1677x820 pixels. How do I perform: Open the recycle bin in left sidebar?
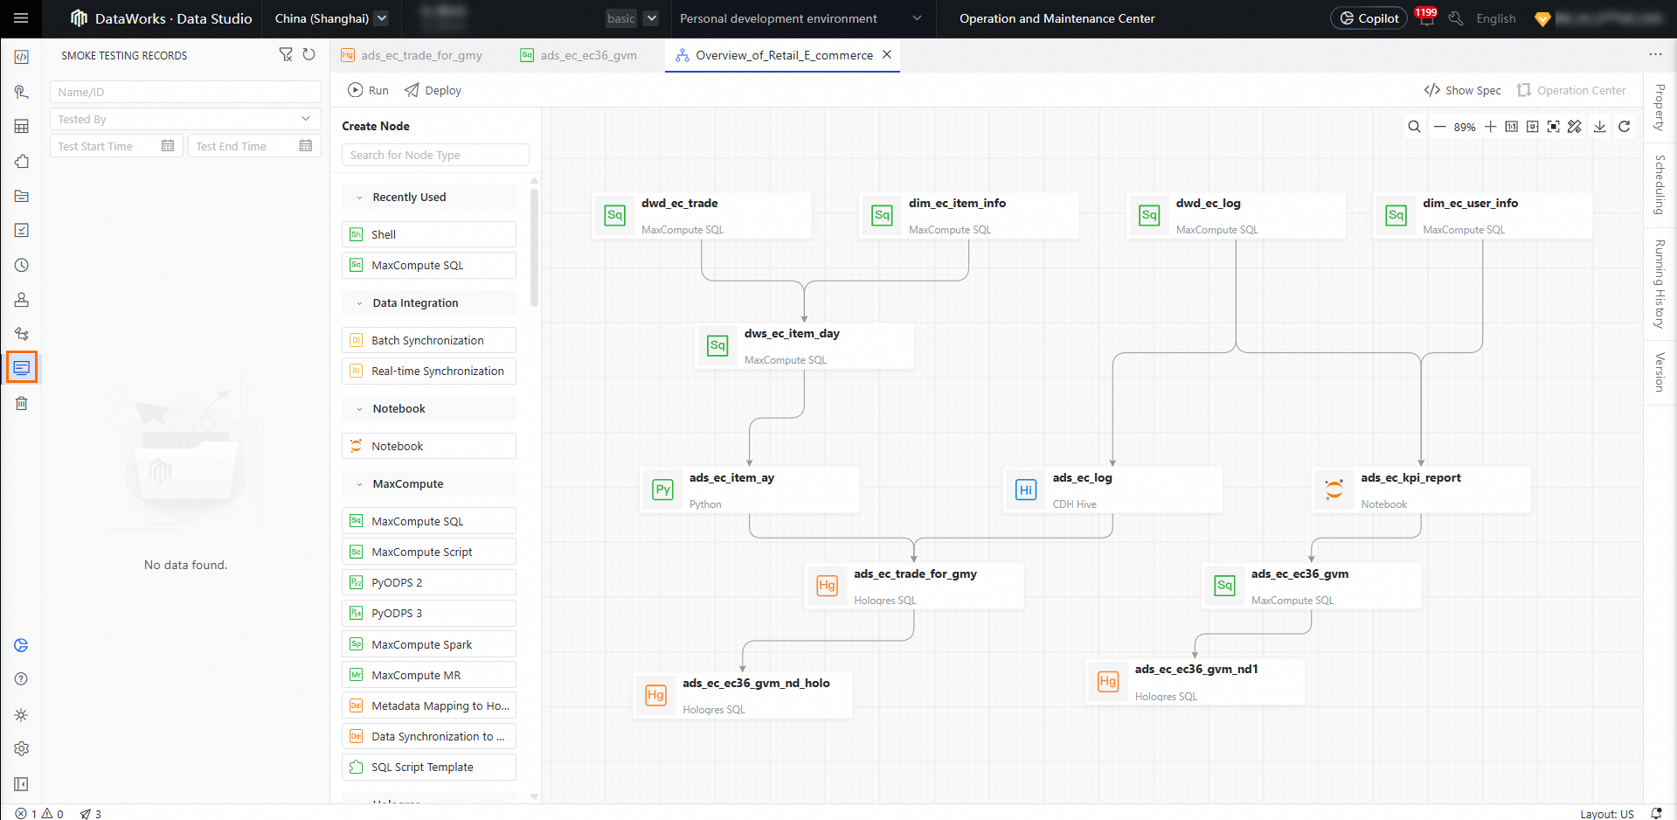(22, 403)
